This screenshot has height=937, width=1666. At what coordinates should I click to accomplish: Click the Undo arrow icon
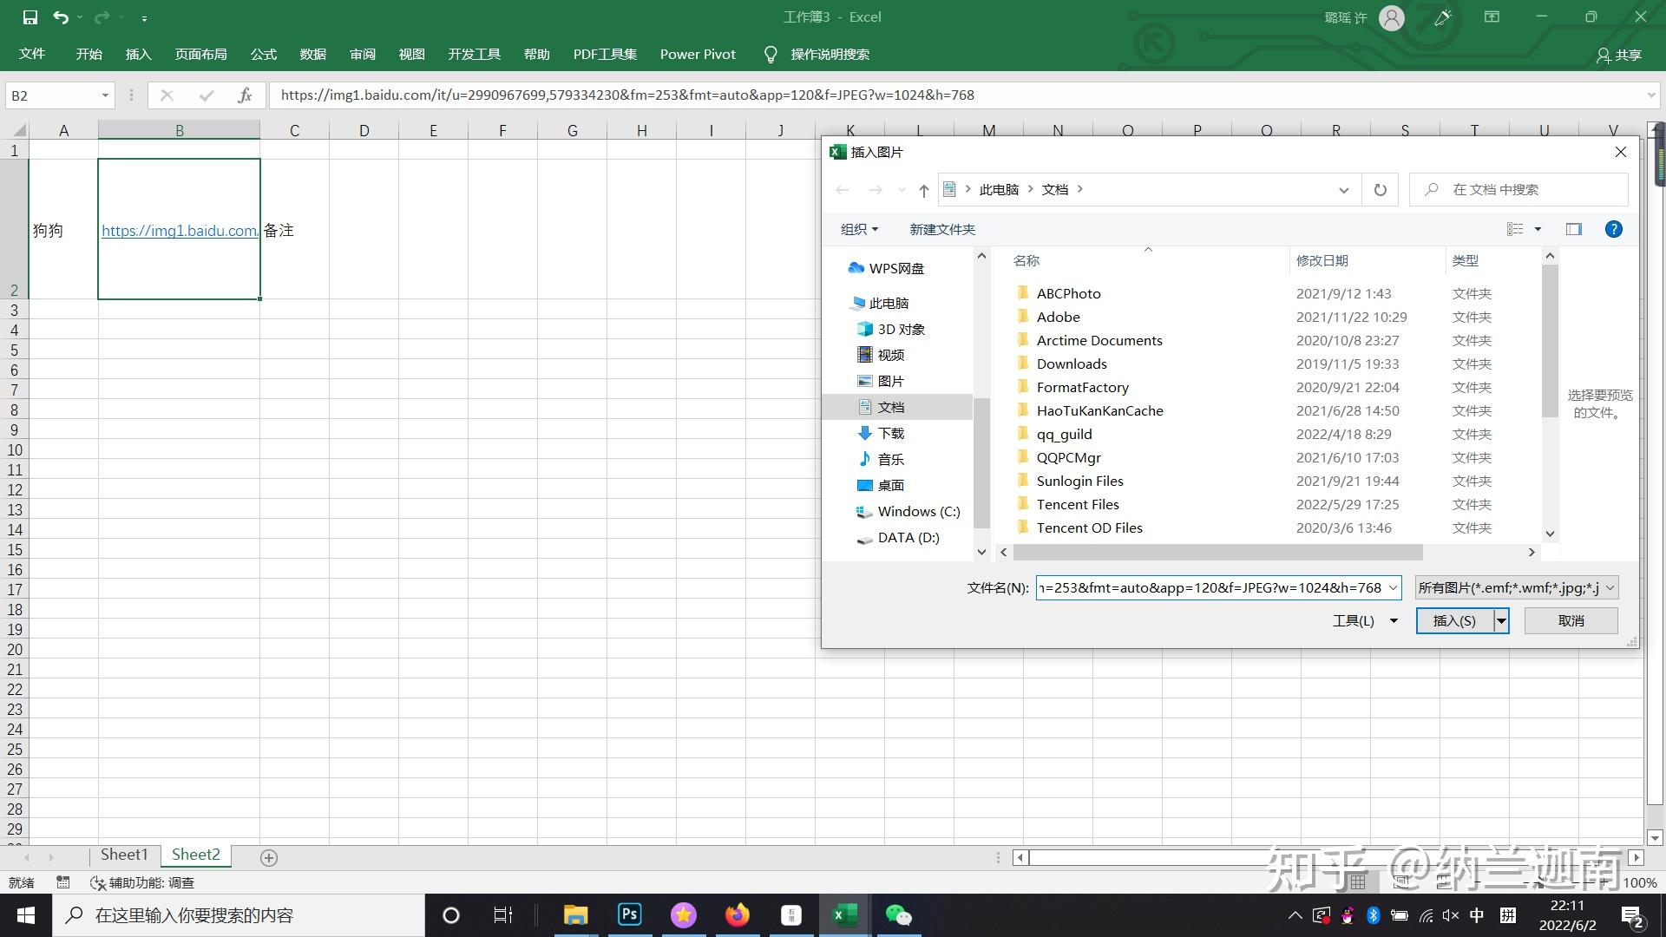(60, 17)
